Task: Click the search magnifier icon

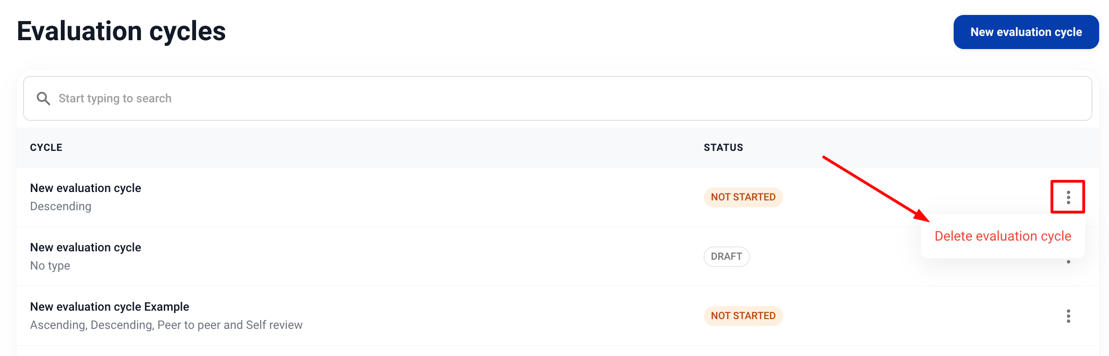Action: 43,99
